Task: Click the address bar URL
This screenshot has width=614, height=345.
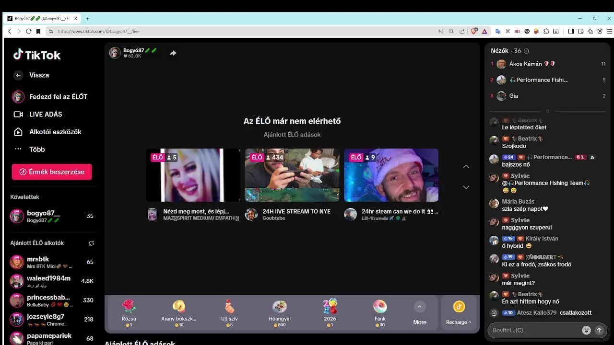Action: point(98,31)
